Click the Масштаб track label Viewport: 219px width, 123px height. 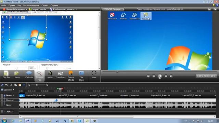pyautogui.click(x=10, y=100)
